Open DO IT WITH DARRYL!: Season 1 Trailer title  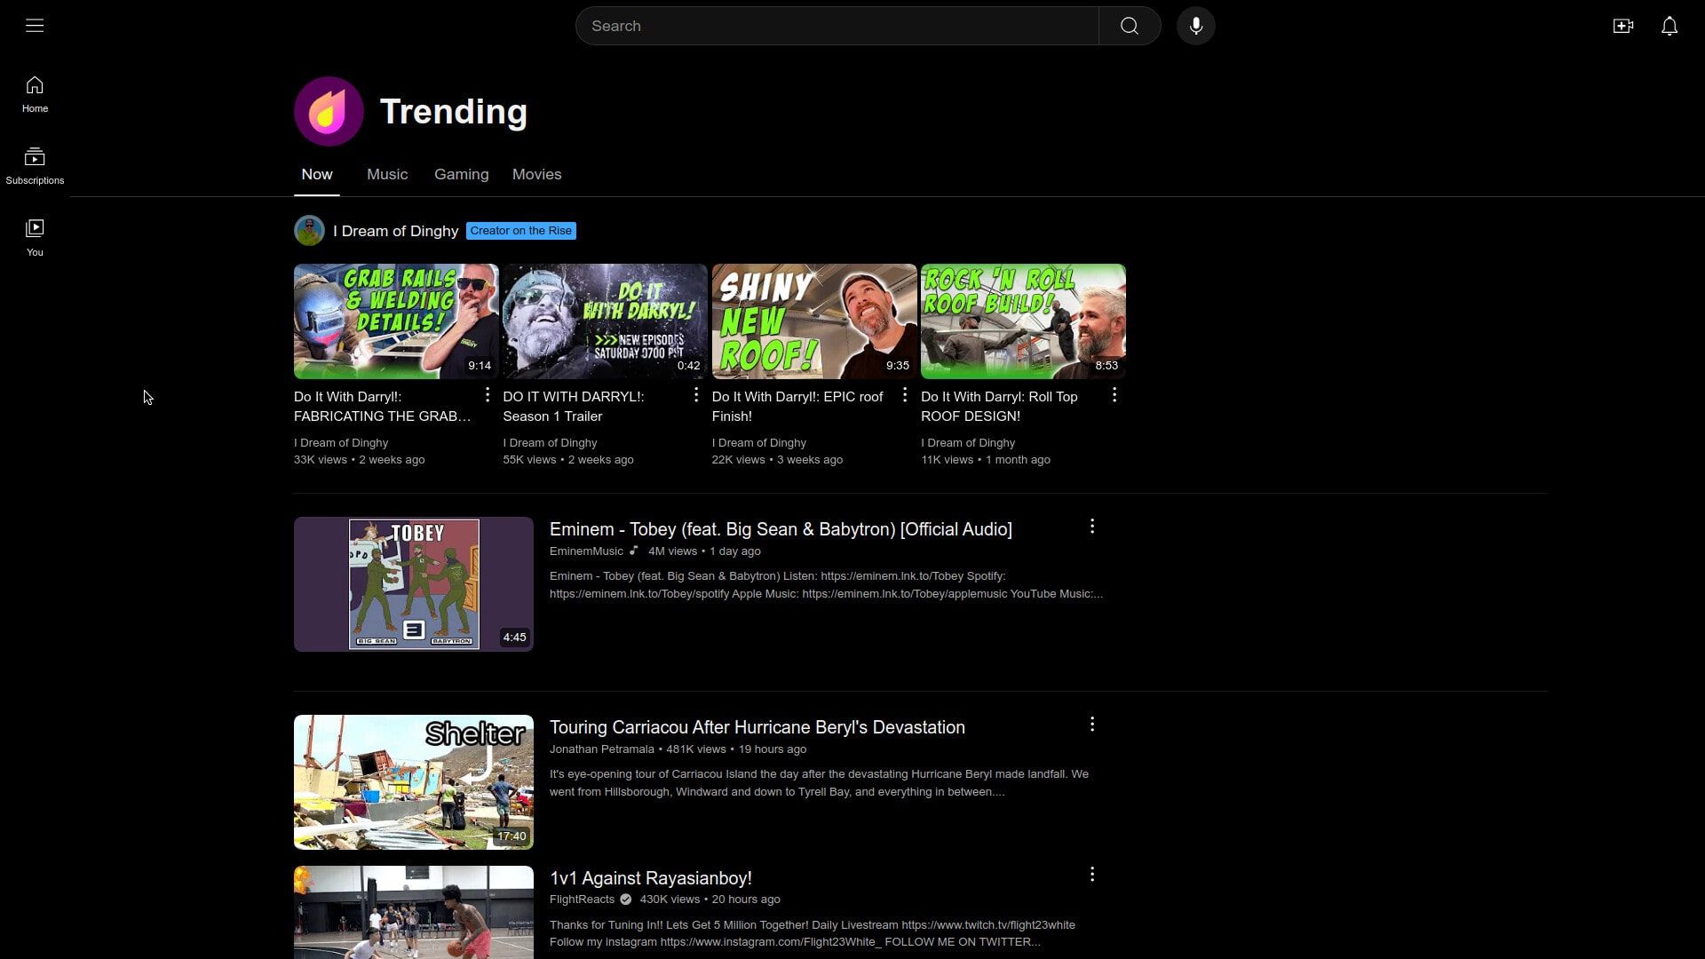point(574,407)
